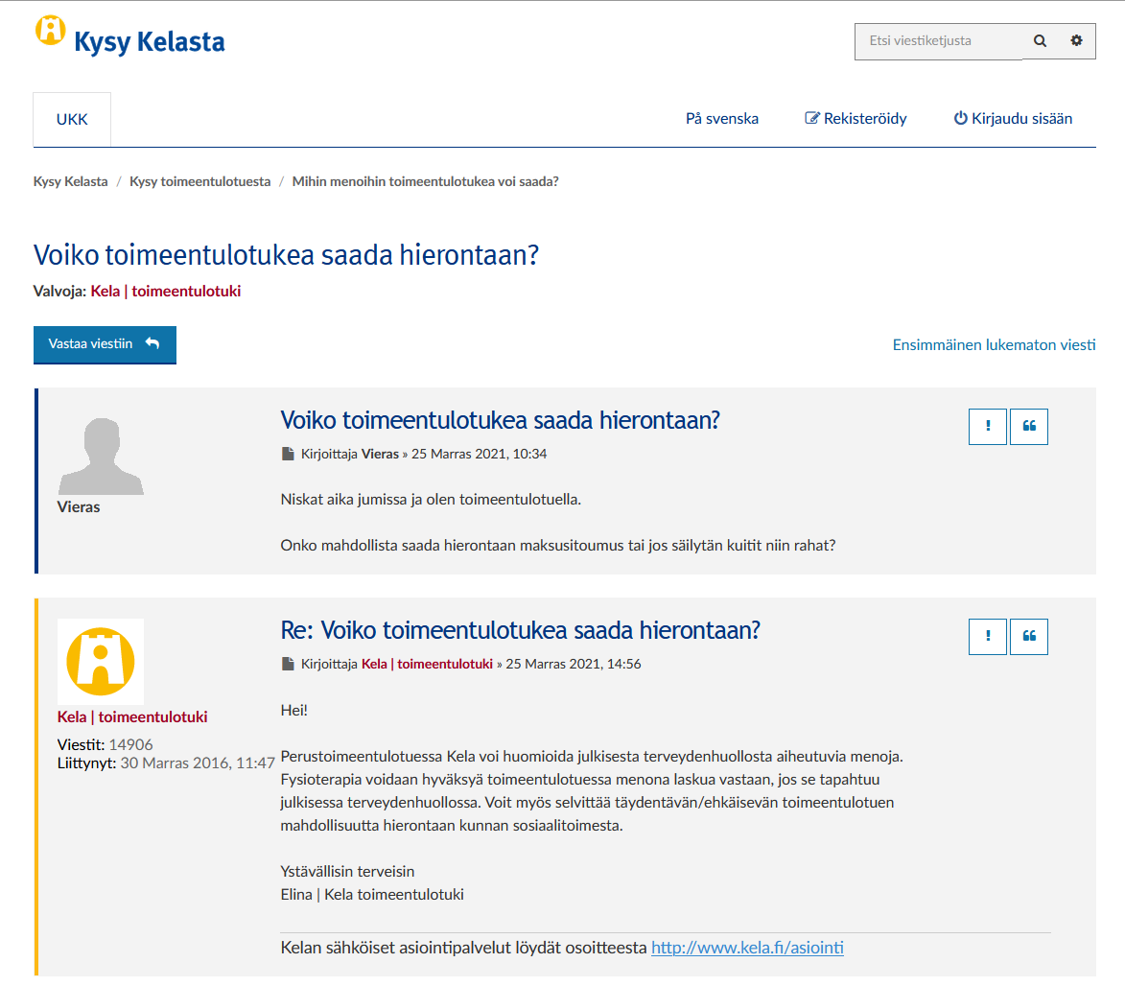
Task: Click the '25 Marras 2021, 14:56' timestamp
Action: [x=574, y=665]
